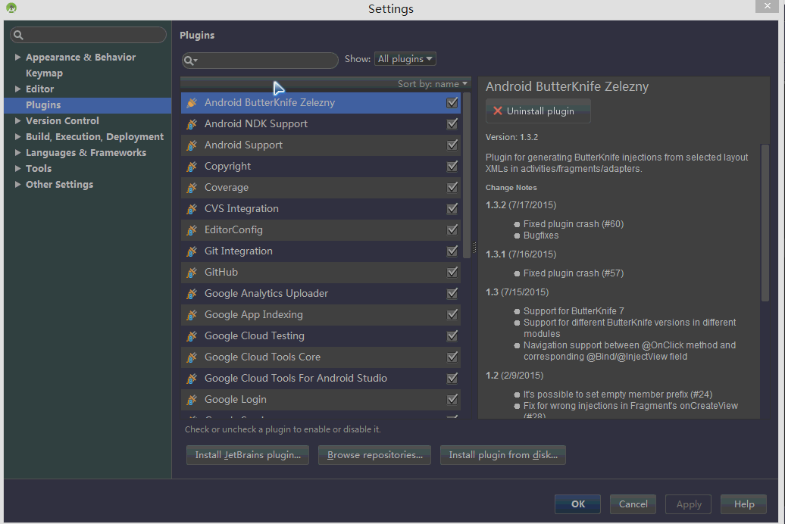
Task: Toggle the Android Support plugin checkbox
Action: 452,145
